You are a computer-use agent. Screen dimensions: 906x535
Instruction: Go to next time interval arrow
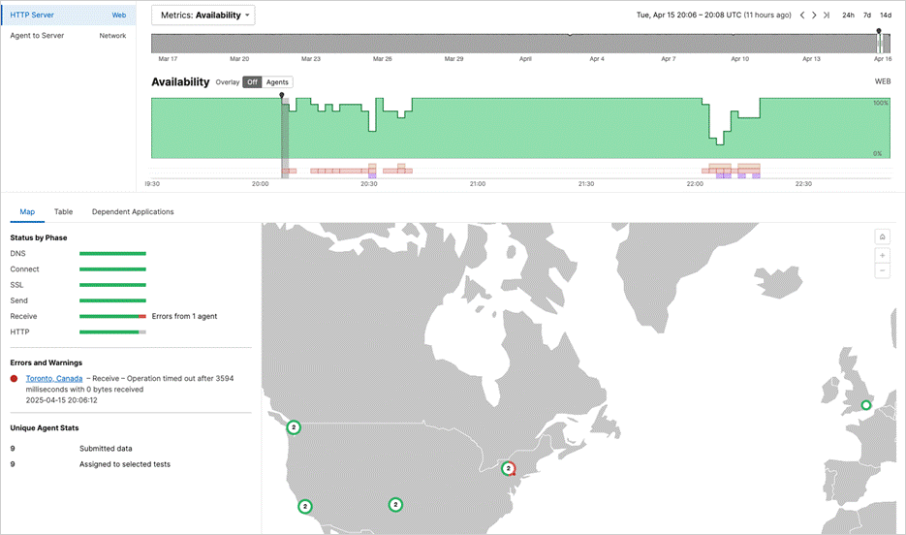coord(814,16)
